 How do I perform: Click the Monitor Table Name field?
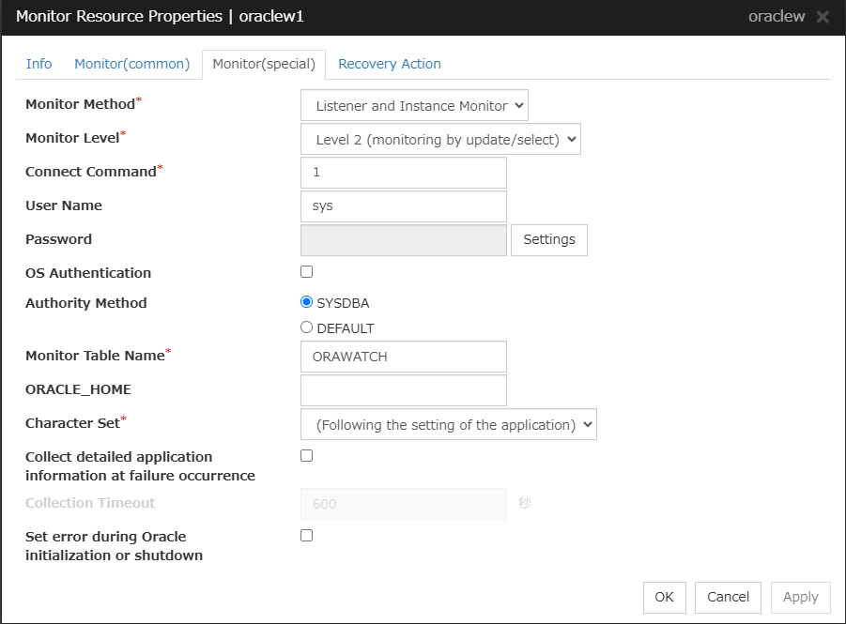403,357
